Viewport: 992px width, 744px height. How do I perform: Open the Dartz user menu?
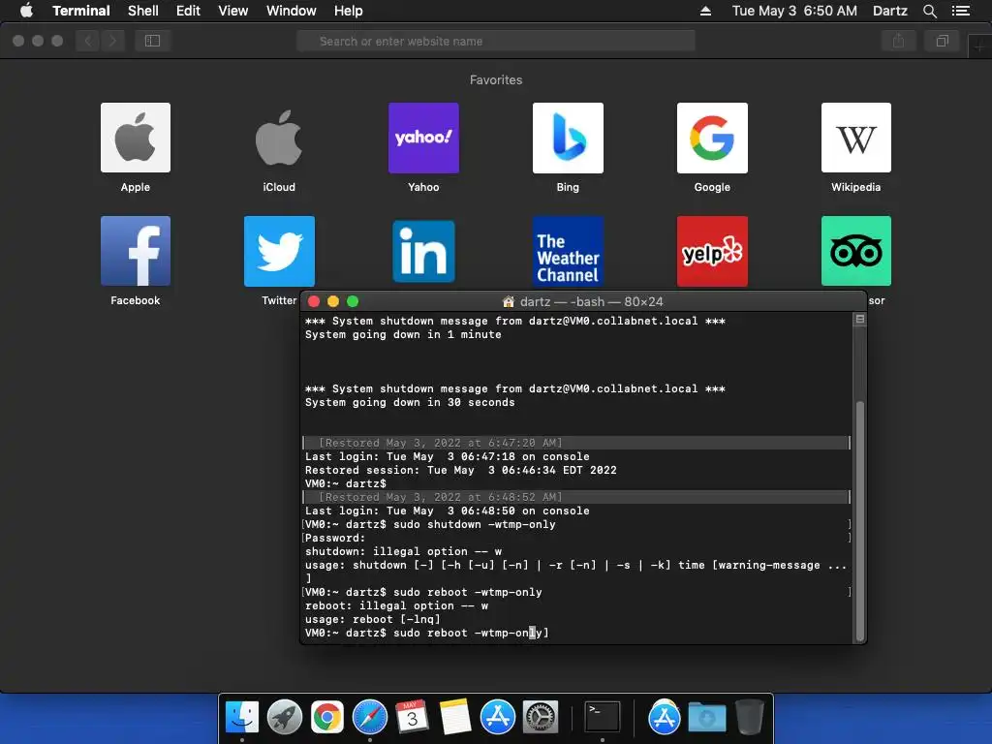click(890, 11)
